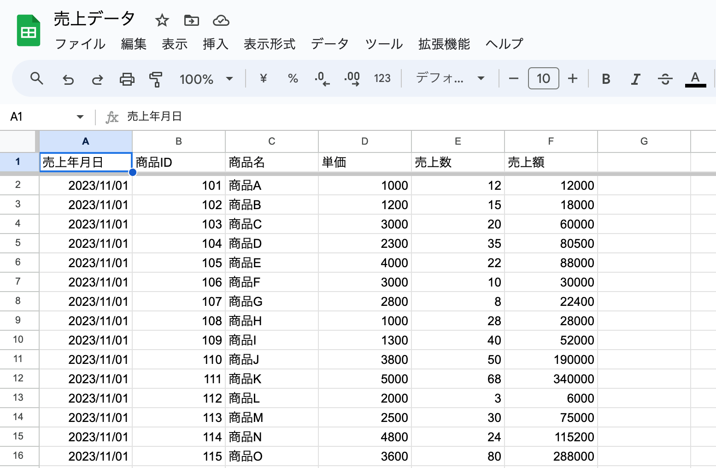Open the 表示形式 menu
The height and width of the screenshot is (468, 716).
(x=270, y=44)
